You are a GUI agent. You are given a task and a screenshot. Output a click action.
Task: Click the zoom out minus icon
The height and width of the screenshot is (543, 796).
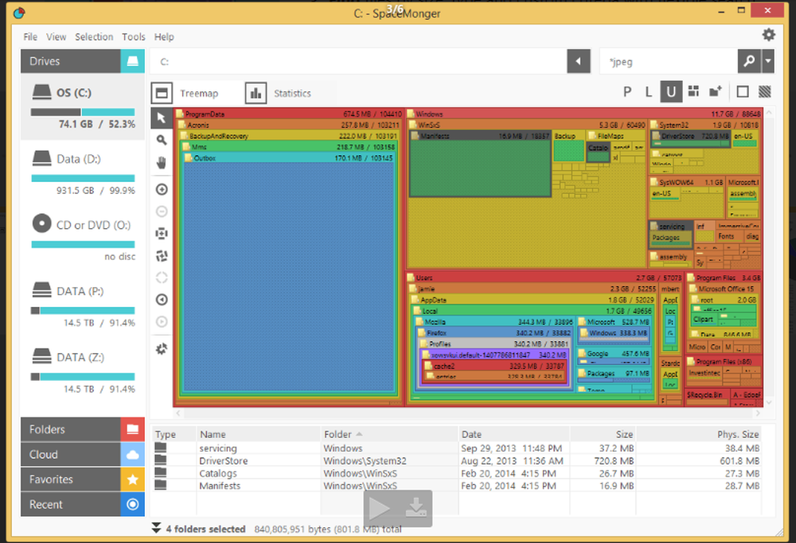click(162, 211)
